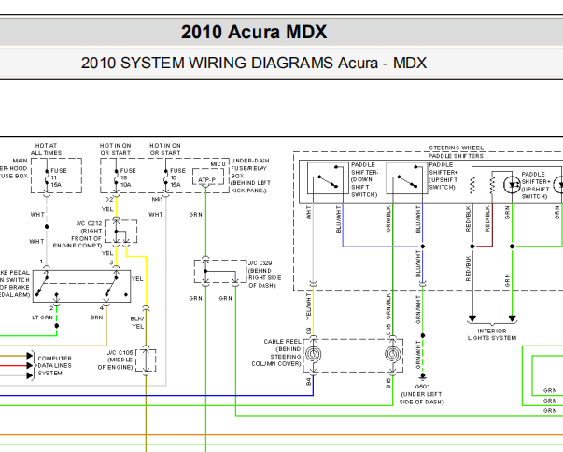Click the "COMPUTER DATA LINES SYSTEM" reference text
This screenshot has height=452, width=563.
point(54,366)
